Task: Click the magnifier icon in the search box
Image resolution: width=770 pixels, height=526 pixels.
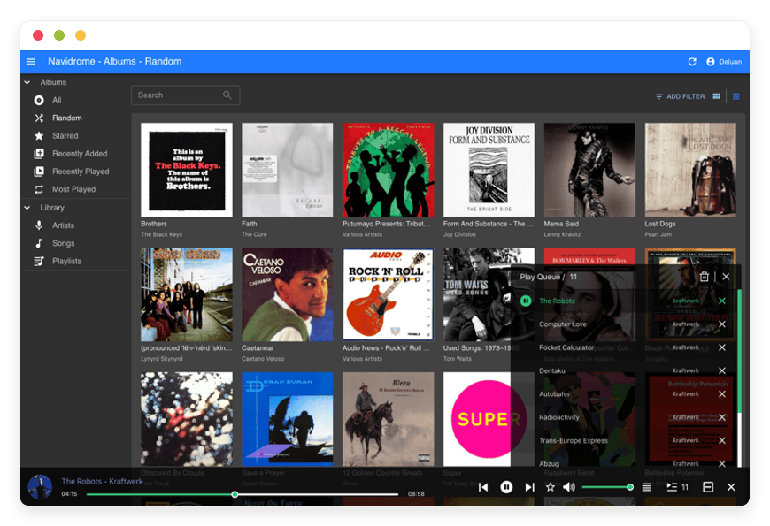Action: pyautogui.click(x=227, y=95)
